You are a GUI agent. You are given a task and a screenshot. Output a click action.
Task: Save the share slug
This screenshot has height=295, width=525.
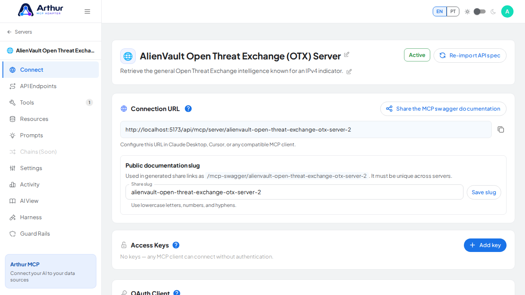(484, 192)
